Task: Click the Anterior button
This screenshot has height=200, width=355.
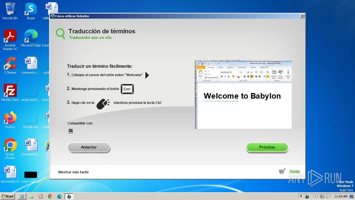Action: (89, 147)
